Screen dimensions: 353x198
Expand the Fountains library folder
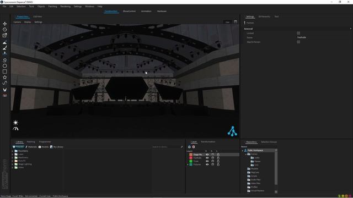click(13, 151)
